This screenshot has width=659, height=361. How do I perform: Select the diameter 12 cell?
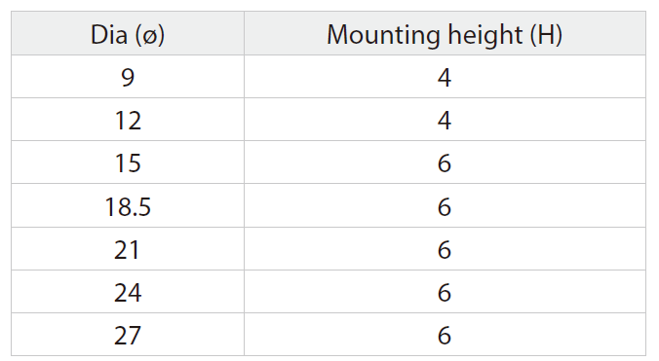(128, 120)
